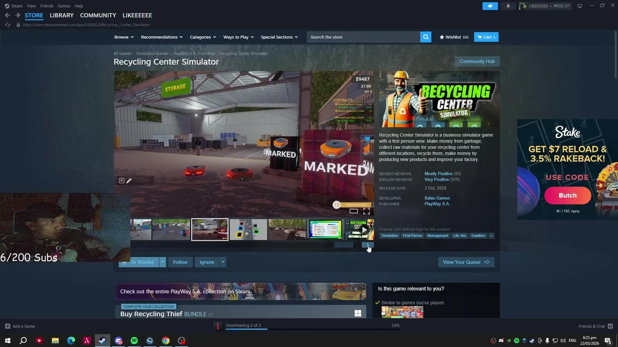Open the Games menu
Viewport: 618px width, 347px height.
coord(64,6)
